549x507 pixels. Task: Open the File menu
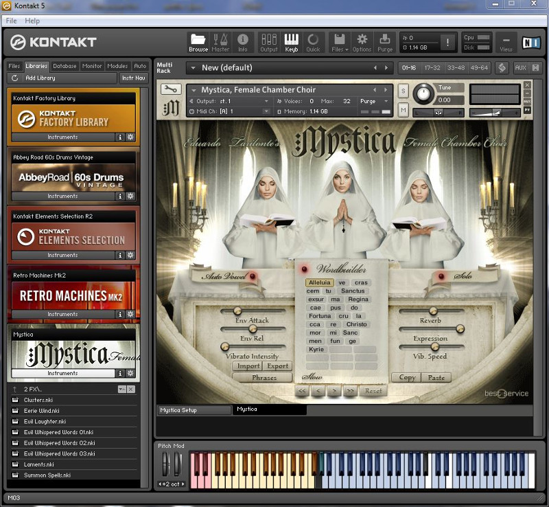pos(11,21)
